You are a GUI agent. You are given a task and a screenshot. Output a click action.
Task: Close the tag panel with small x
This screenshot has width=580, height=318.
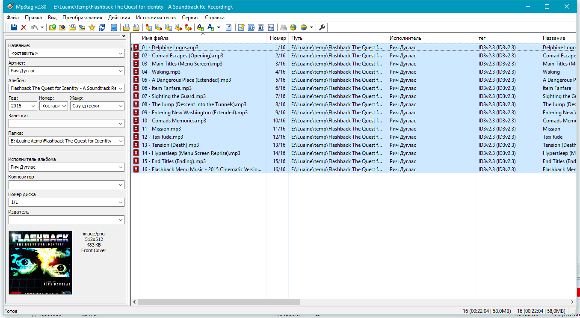point(124,36)
